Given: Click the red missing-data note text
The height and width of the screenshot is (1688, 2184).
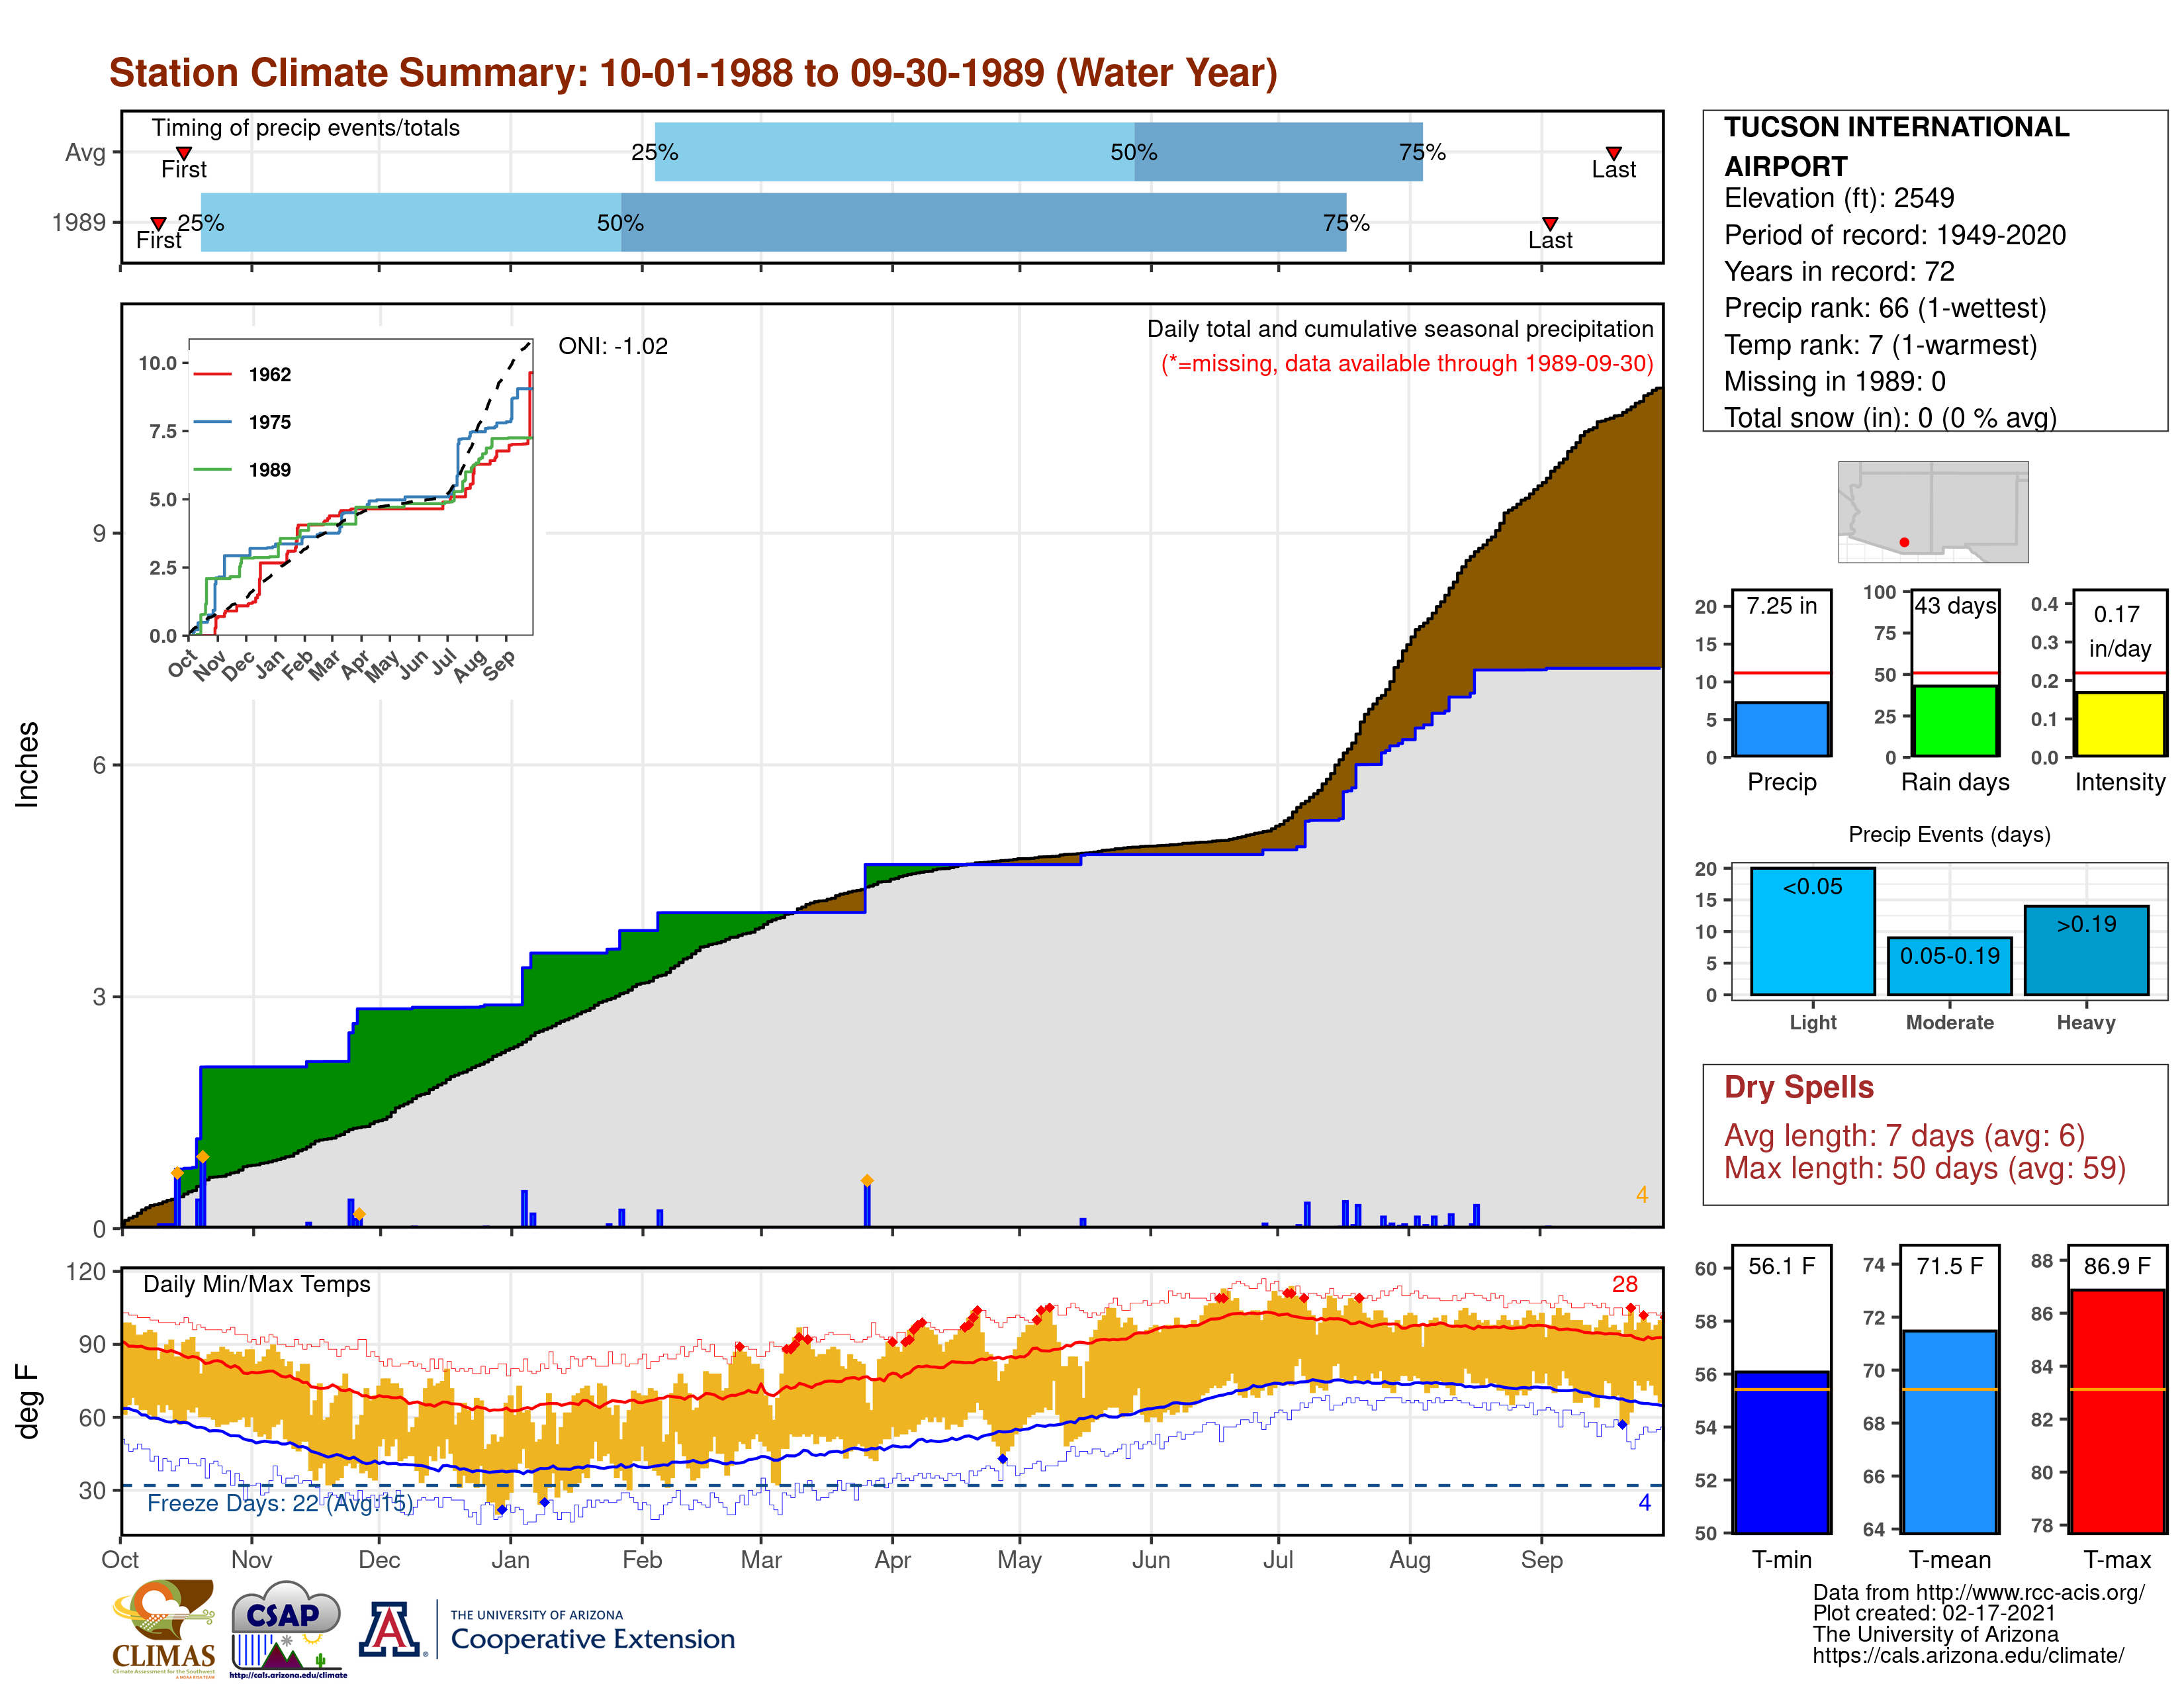Looking at the screenshot, I should (1406, 363).
